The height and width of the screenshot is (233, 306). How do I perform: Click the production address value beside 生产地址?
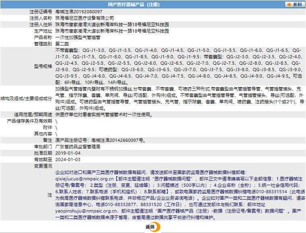point(112,31)
